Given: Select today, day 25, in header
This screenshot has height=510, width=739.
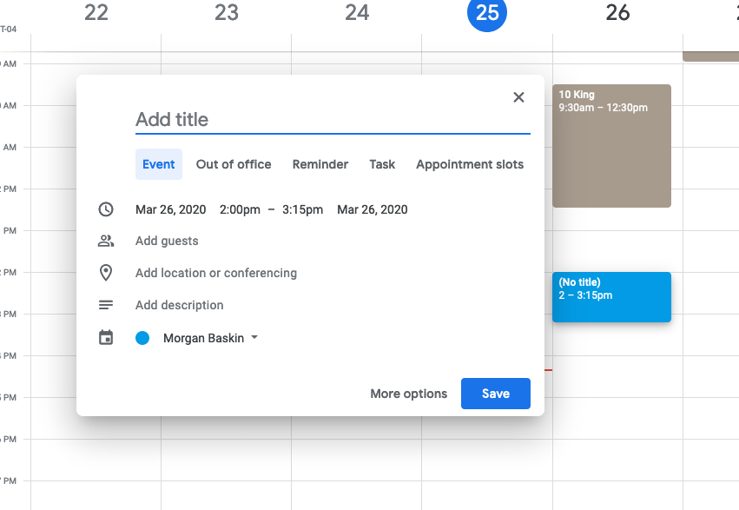Looking at the screenshot, I should pyautogui.click(x=487, y=13).
